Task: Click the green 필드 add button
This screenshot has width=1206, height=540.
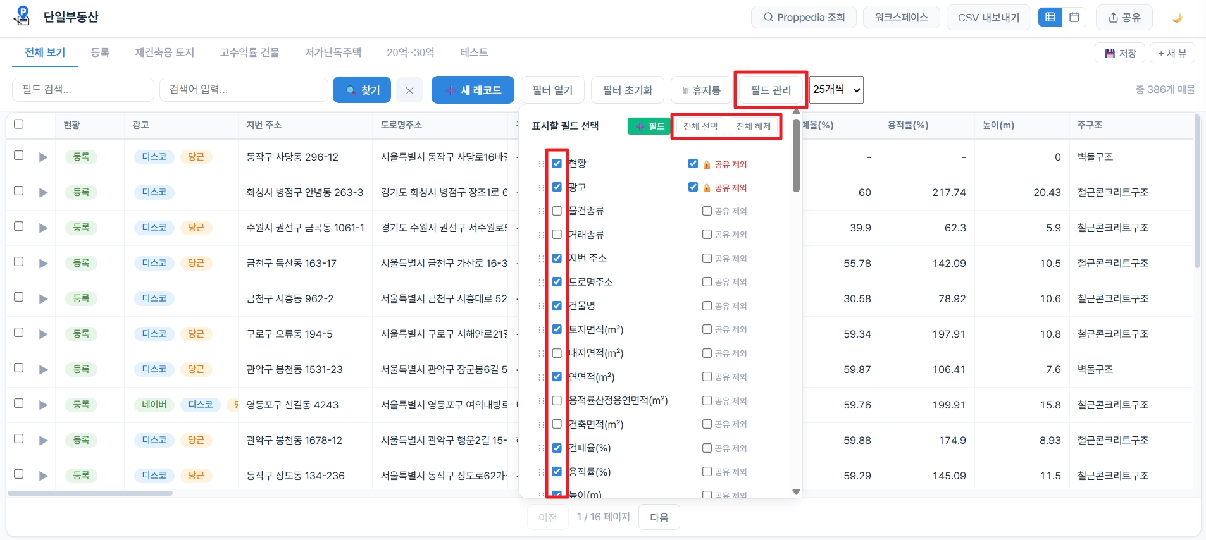Action: [649, 126]
